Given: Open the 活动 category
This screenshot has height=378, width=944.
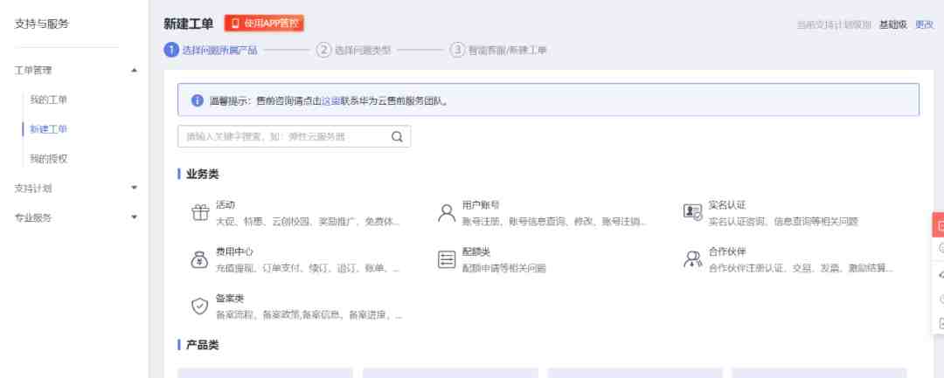Looking at the screenshot, I should (x=226, y=205).
